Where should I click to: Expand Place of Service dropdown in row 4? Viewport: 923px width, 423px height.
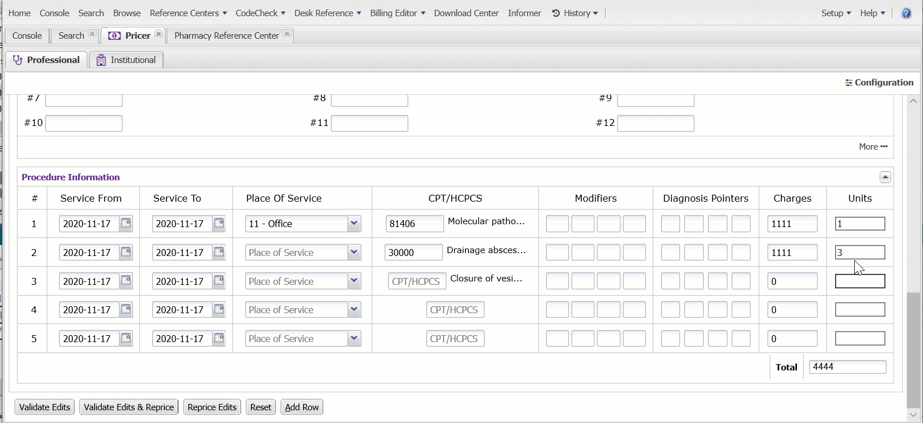(x=354, y=310)
